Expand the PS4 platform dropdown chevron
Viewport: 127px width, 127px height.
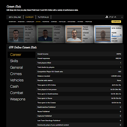coord(122,17)
